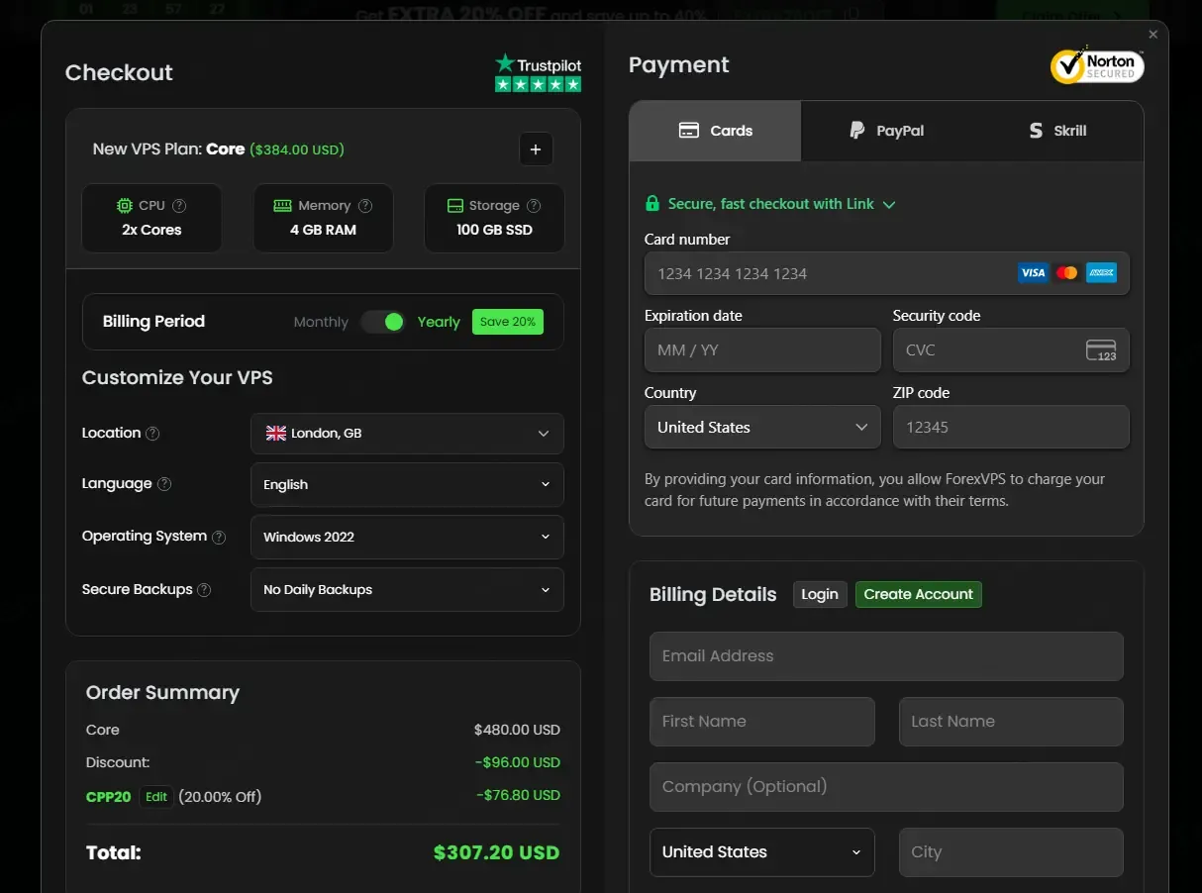The height and width of the screenshot is (893, 1202).
Task: Click the Save 20% badge
Action: click(x=508, y=322)
